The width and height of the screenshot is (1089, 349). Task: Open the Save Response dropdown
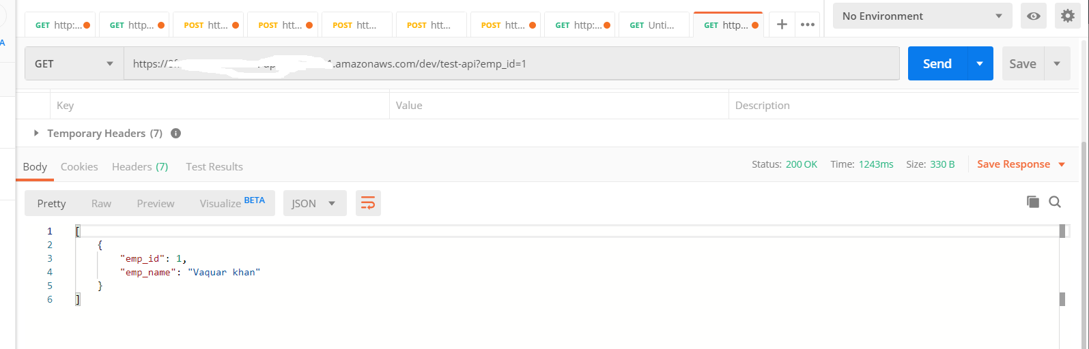point(1021,164)
